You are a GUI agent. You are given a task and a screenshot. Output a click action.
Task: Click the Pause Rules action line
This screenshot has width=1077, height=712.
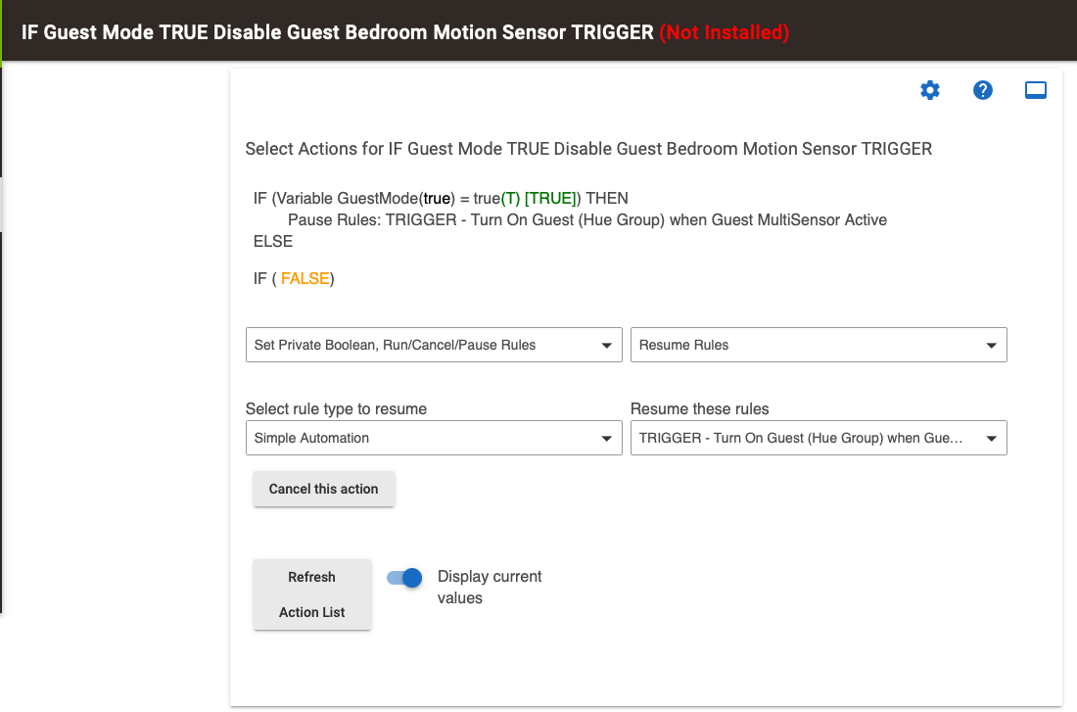coord(587,220)
